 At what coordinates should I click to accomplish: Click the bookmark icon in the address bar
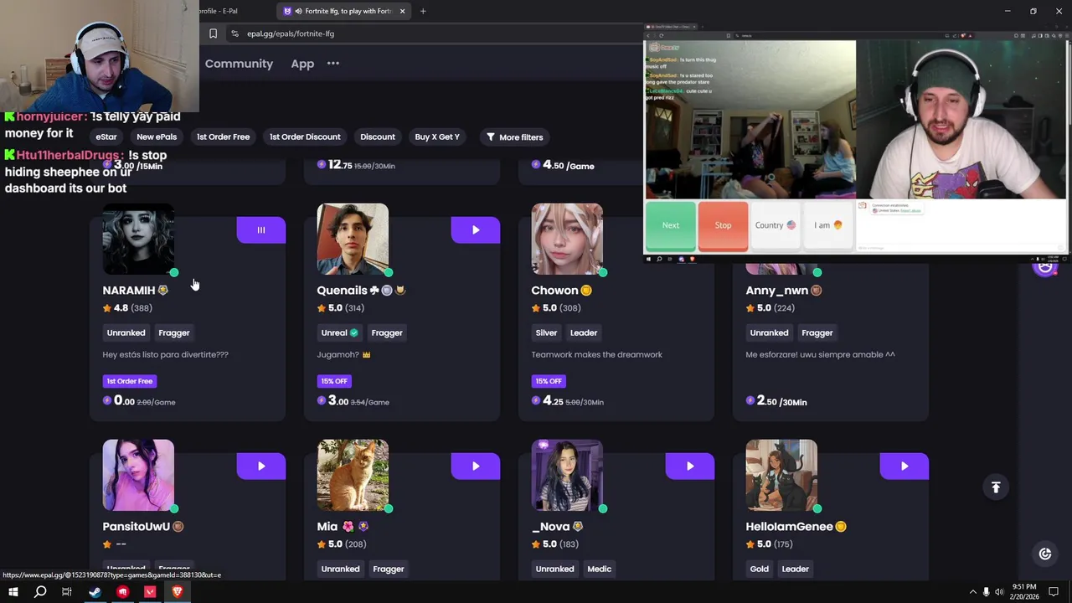(213, 33)
